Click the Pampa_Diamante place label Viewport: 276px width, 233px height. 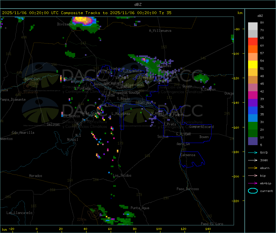13,100
